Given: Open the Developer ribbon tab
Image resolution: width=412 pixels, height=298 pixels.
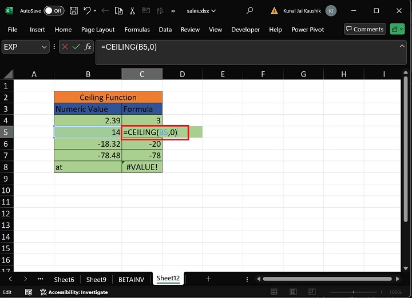Looking at the screenshot, I should [245, 30].
